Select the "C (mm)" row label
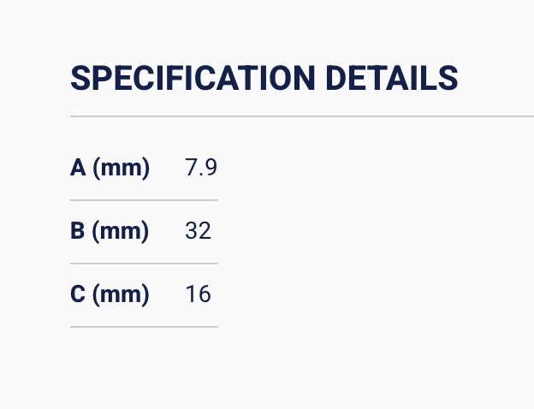 pos(110,294)
